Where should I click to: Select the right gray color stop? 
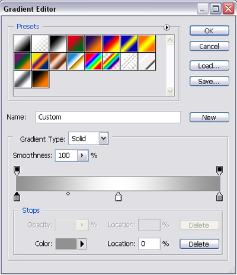click(x=219, y=196)
